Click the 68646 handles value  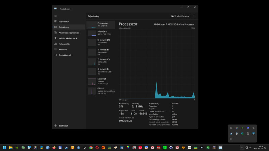143,114
